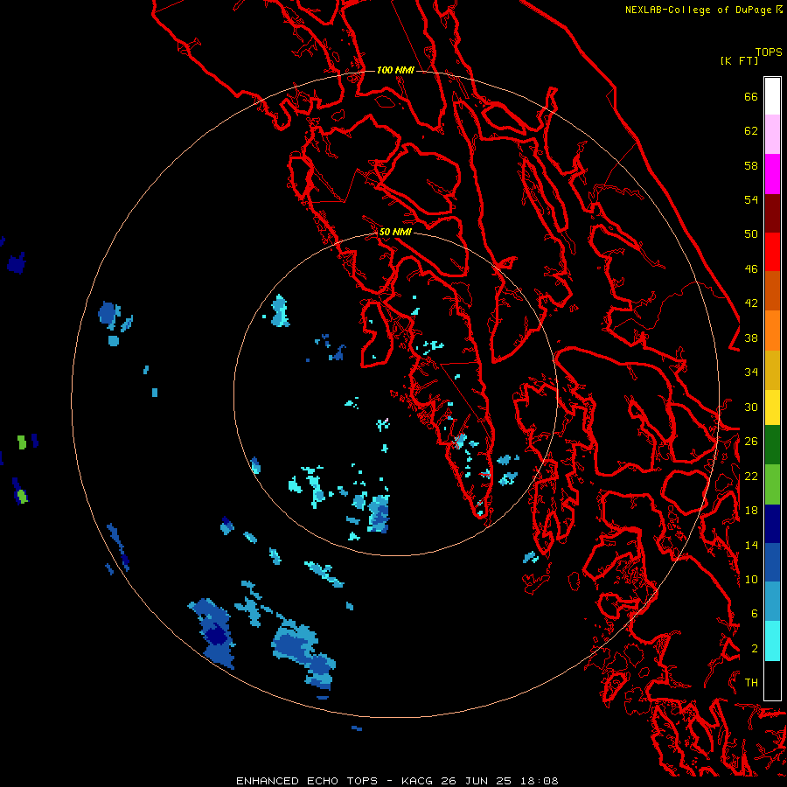Click the magenta legend swatch

tap(772, 174)
